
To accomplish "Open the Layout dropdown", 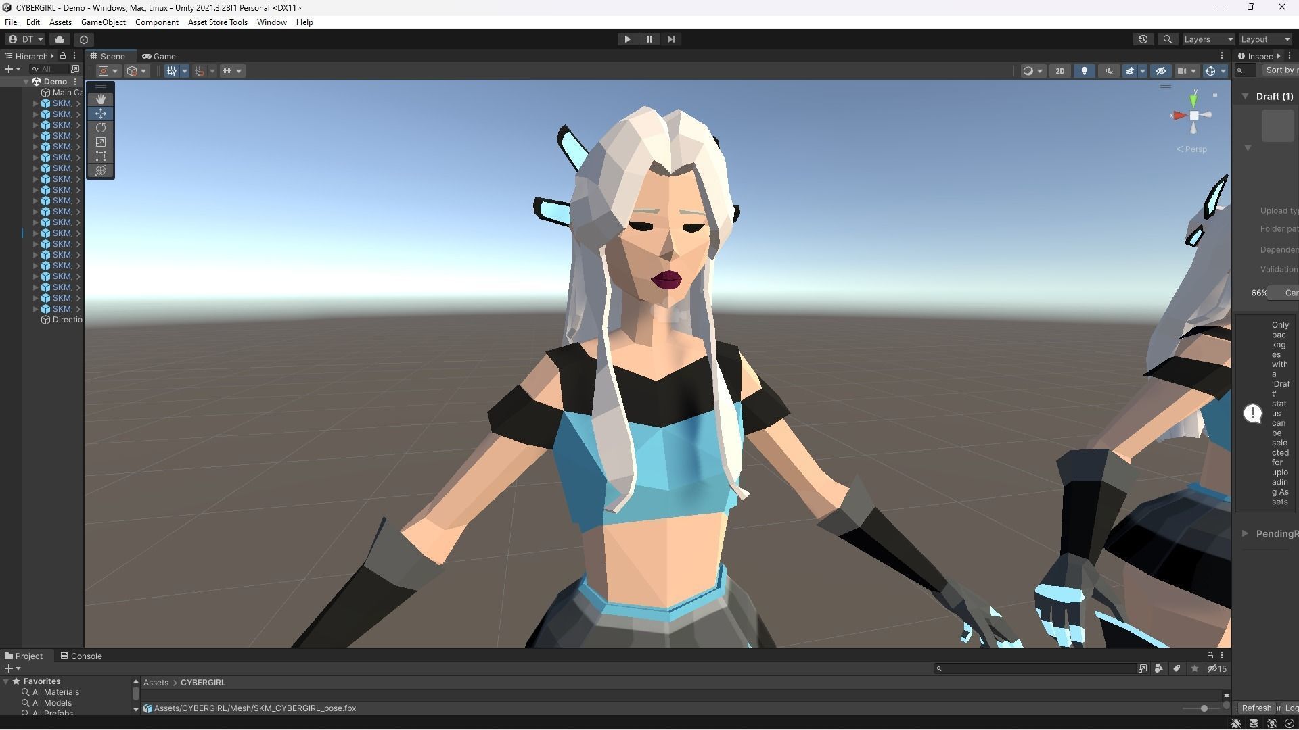I will click(x=1265, y=39).
